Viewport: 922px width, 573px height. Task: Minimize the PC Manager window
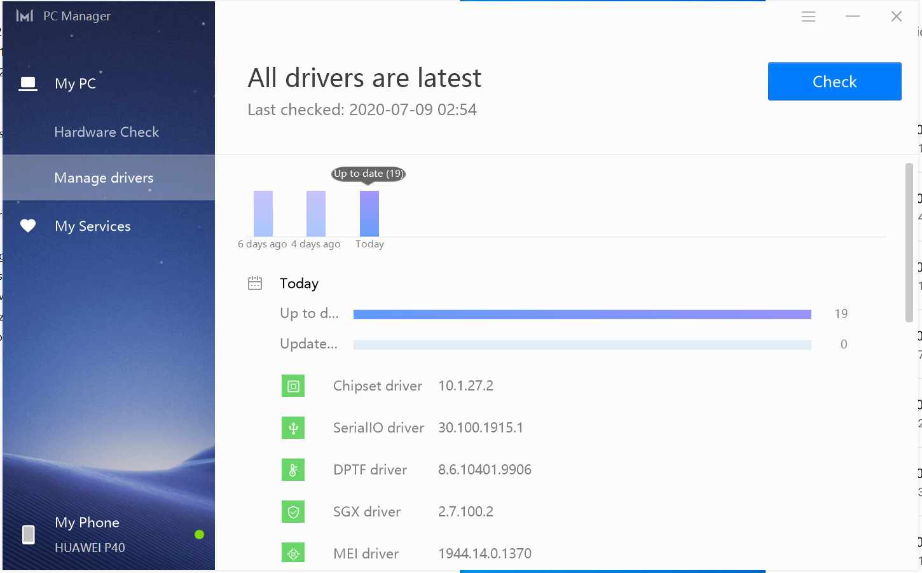853,17
